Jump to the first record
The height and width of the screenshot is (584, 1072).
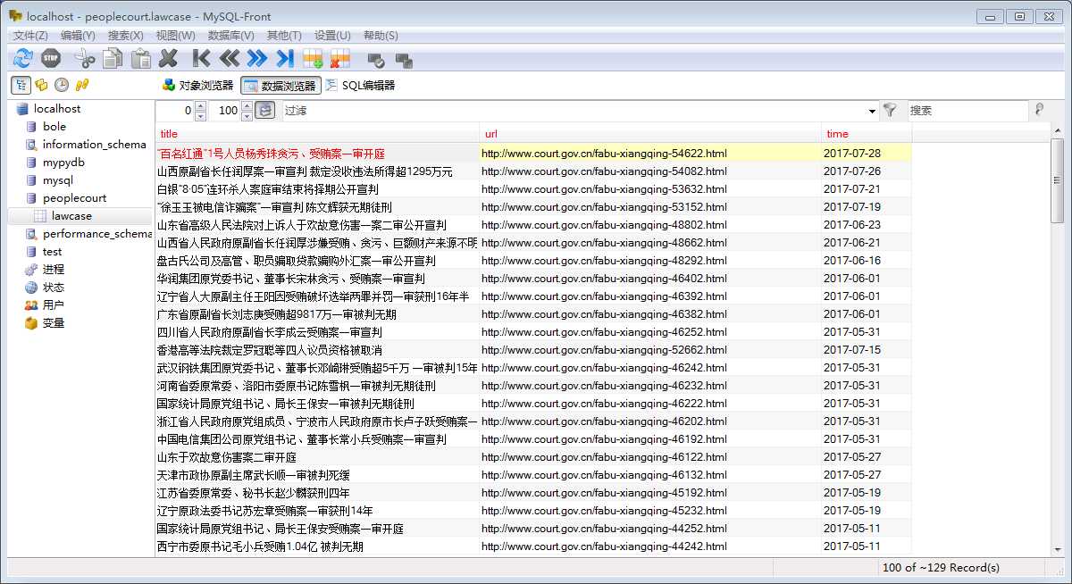pos(202,59)
